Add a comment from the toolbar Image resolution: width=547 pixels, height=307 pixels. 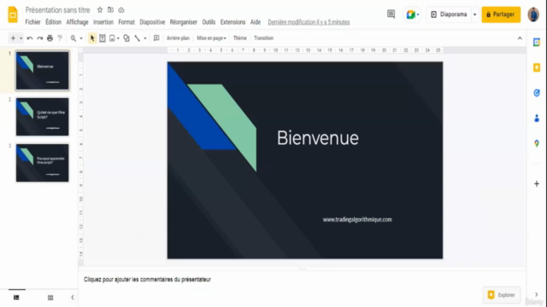tap(156, 38)
